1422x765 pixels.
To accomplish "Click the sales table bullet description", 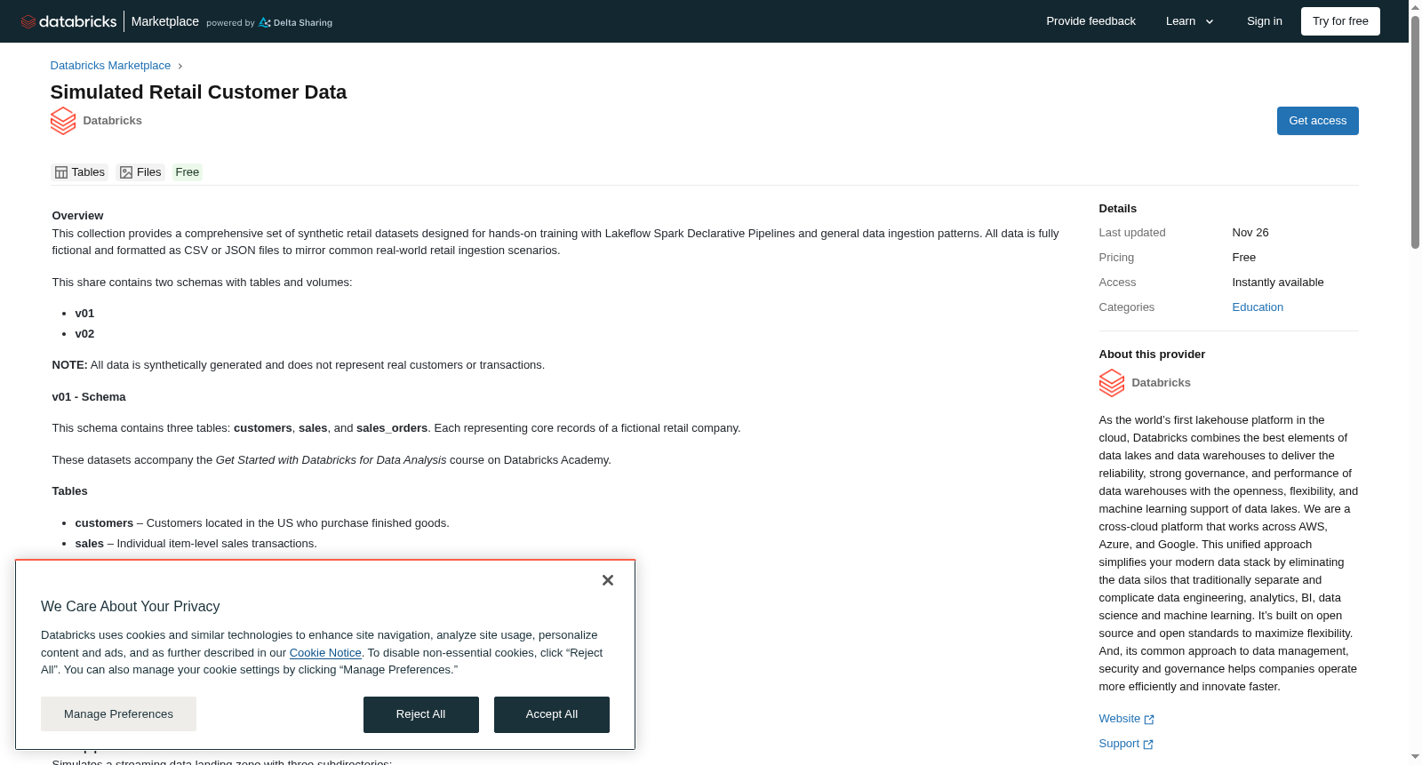I will (196, 544).
